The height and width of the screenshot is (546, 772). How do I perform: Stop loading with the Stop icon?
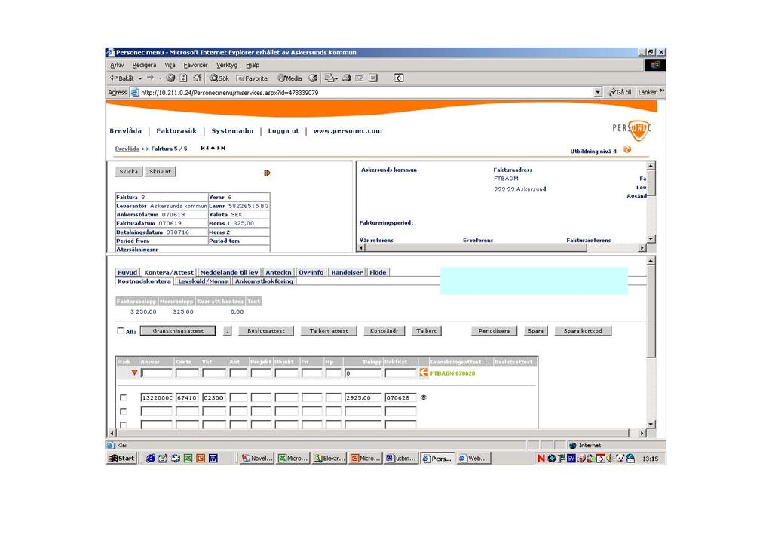[170, 78]
